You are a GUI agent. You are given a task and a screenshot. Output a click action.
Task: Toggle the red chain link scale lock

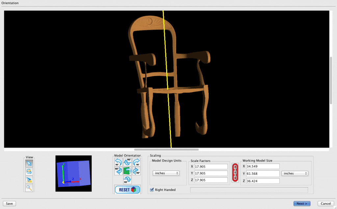pos(235,172)
